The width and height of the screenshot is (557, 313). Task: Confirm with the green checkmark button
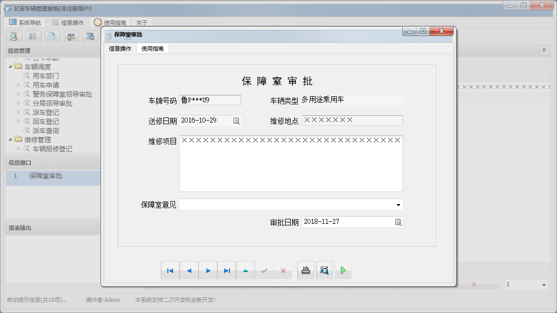[264, 270]
